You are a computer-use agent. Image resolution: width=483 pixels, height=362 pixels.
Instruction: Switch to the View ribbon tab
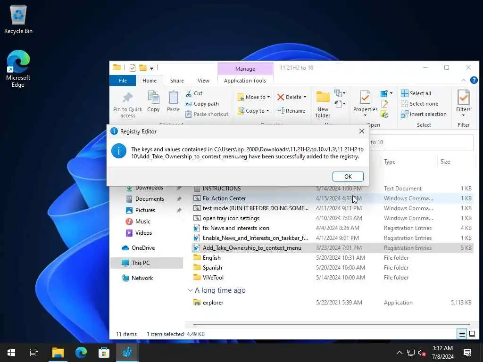click(x=203, y=80)
